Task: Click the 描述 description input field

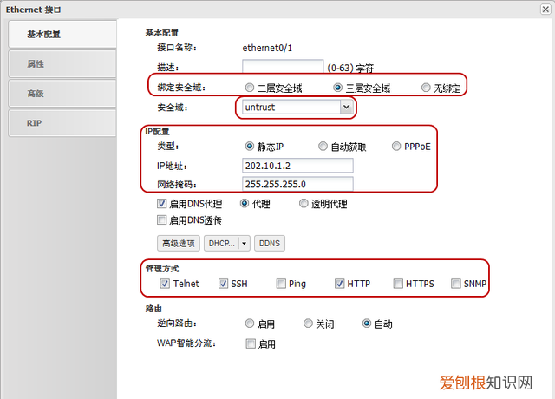Action: pos(283,66)
